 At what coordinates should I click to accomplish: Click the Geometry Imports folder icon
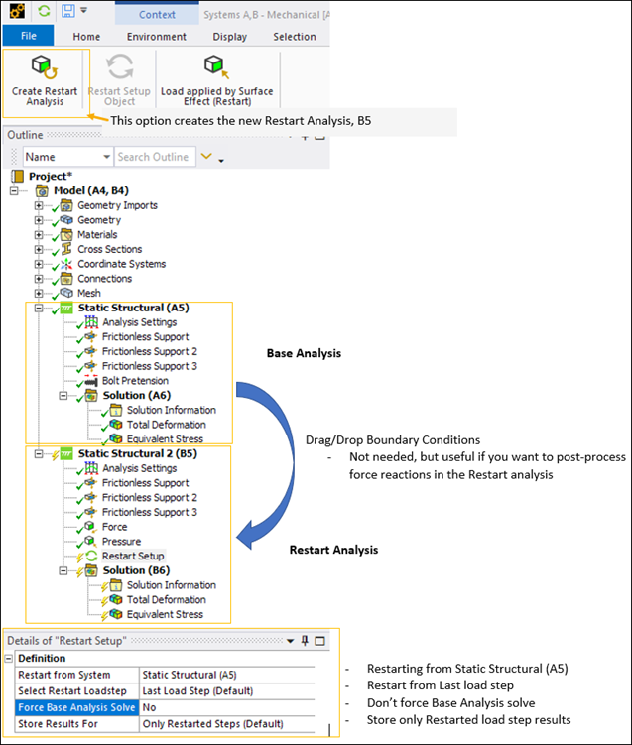pyautogui.click(x=66, y=205)
